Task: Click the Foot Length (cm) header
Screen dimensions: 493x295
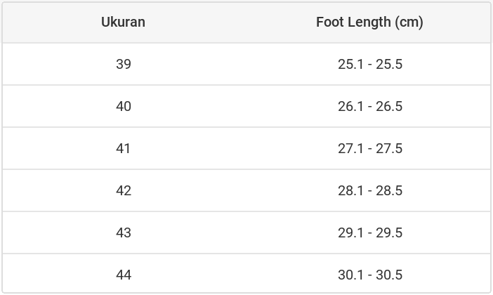Action: (x=369, y=22)
